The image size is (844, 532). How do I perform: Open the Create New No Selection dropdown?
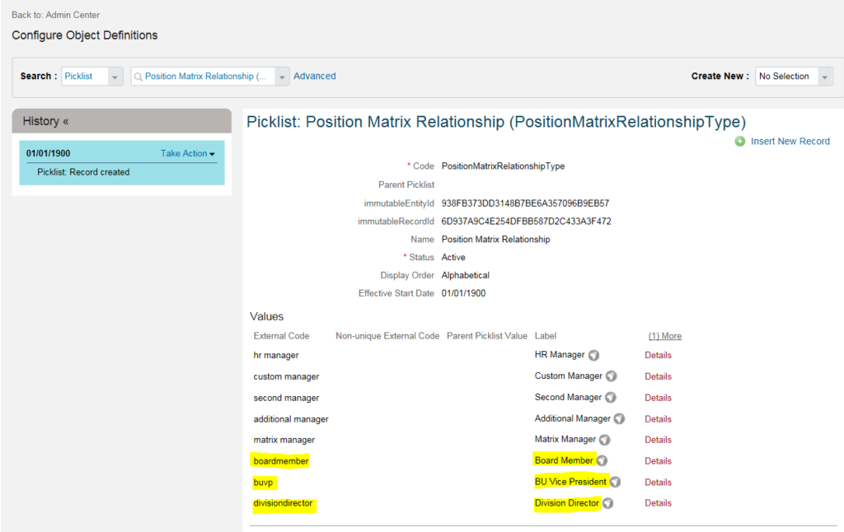[x=825, y=77]
